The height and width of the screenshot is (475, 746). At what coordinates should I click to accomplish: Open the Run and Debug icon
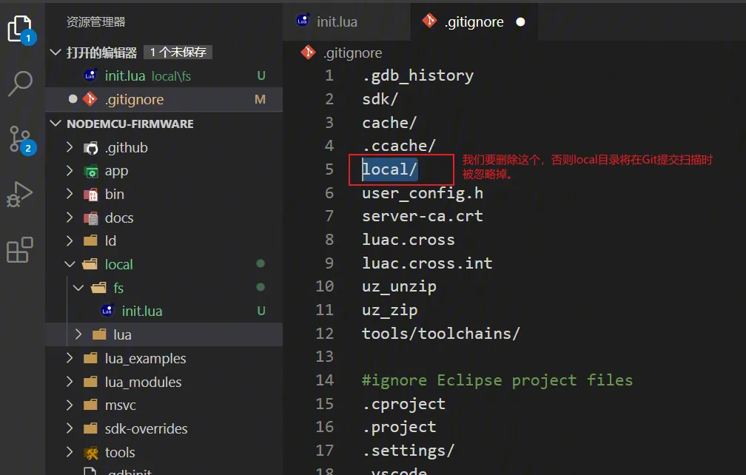pos(20,195)
